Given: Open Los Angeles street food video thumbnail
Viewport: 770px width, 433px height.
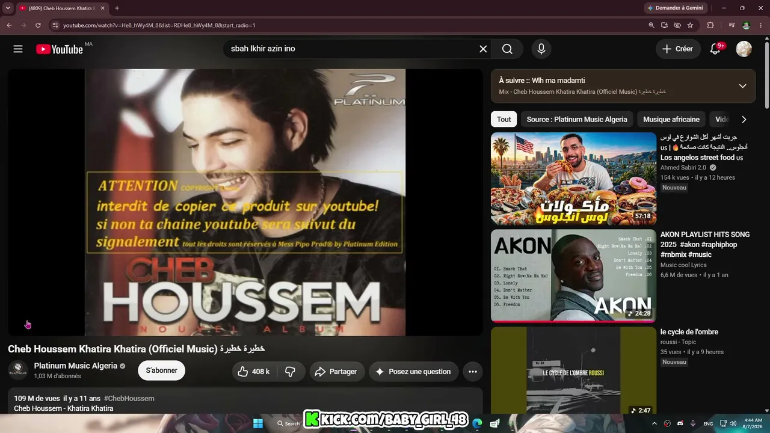Looking at the screenshot, I should point(573,179).
